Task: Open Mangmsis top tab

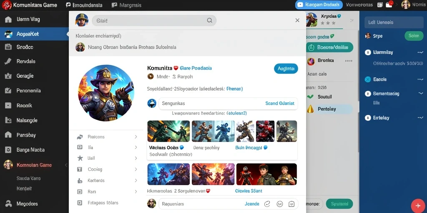Action: [x=127, y=5]
